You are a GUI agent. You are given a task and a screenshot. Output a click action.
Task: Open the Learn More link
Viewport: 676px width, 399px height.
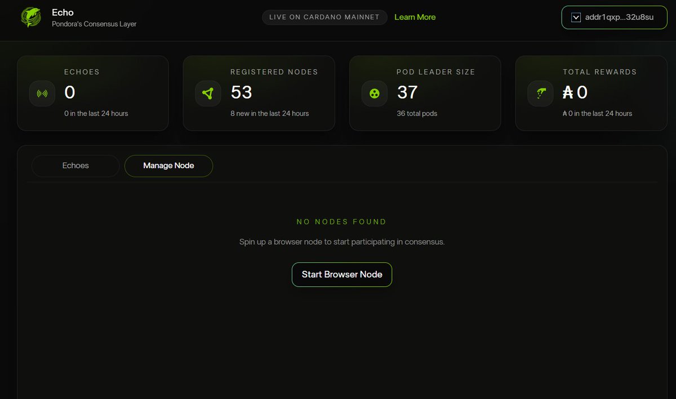click(415, 17)
